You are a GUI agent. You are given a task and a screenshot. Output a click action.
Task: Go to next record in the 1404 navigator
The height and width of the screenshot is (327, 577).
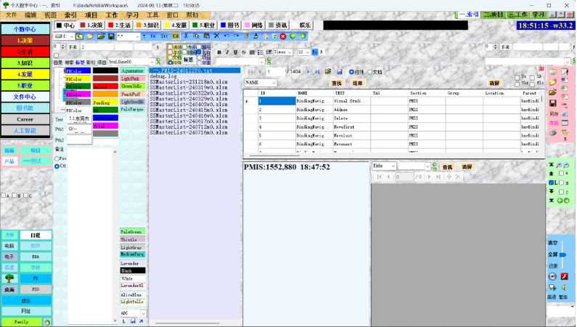click(308, 72)
